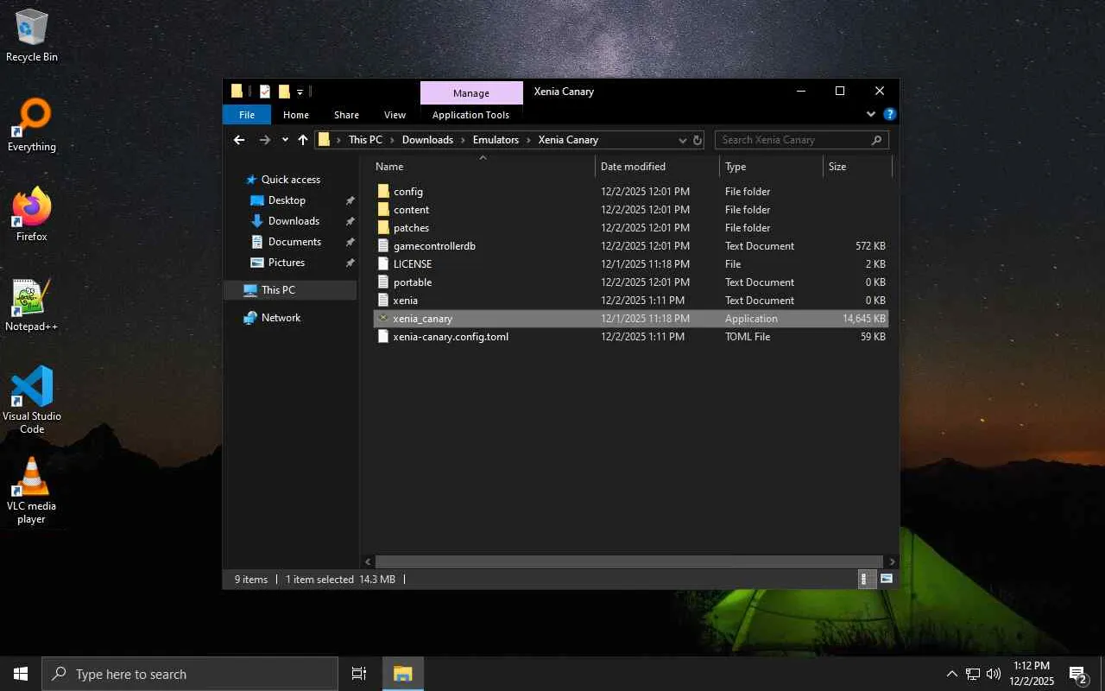The height and width of the screenshot is (691, 1105).
Task: Expand the ribbon with the chevron
Action: point(871,114)
